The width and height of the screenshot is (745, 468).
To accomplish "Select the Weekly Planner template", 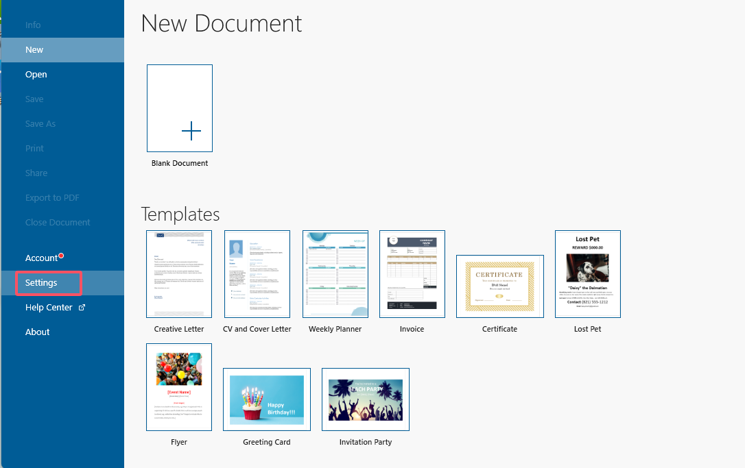I will [335, 274].
